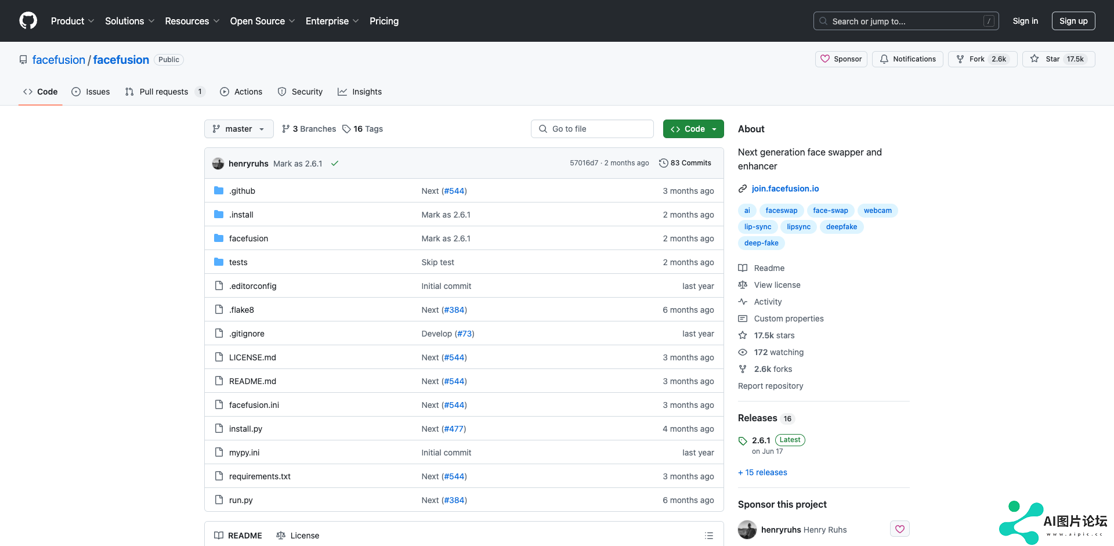Click the lip-sync topic tag

tap(758, 227)
